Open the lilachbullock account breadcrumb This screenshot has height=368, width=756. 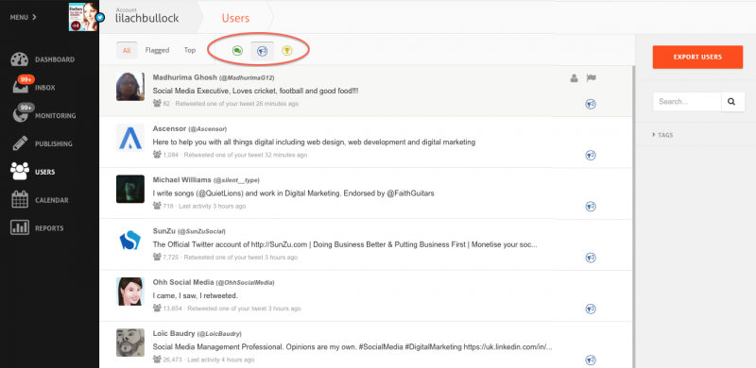[147, 18]
